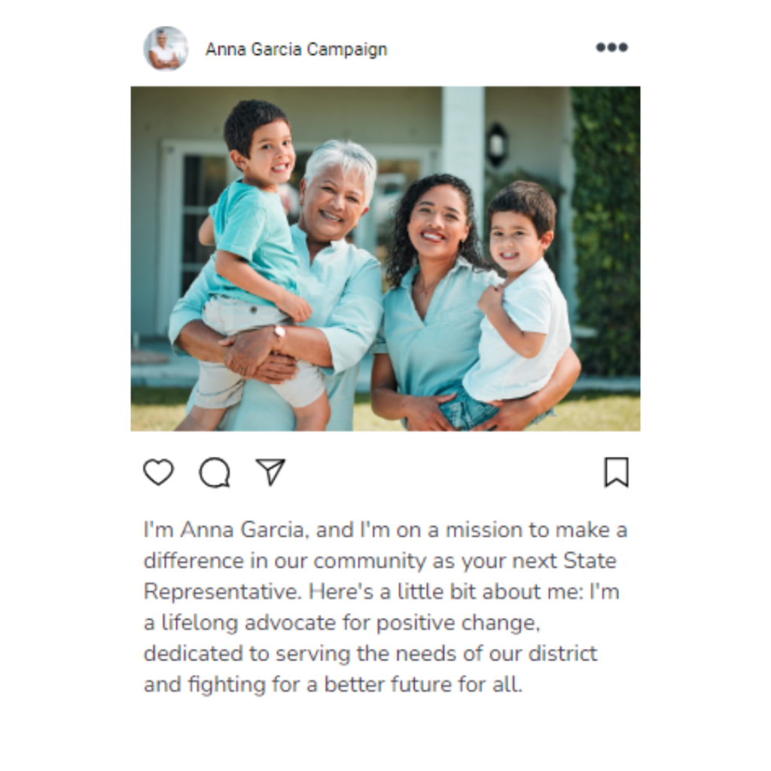The height and width of the screenshot is (771, 771).
Task: Open the three-dot more options menu
Action: coord(611,47)
